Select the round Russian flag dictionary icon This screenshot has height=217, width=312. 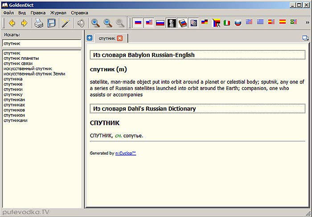(x=238, y=23)
